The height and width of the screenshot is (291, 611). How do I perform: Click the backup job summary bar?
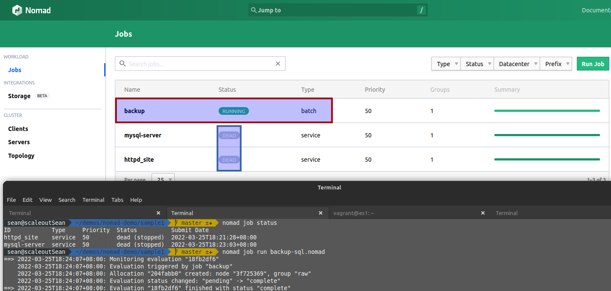click(547, 111)
